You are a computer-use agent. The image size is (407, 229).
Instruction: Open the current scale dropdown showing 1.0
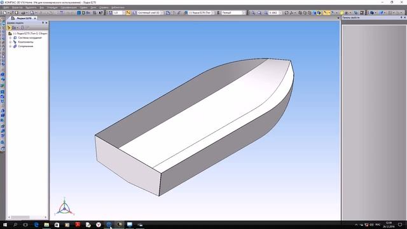pyautogui.click(x=123, y=13)
